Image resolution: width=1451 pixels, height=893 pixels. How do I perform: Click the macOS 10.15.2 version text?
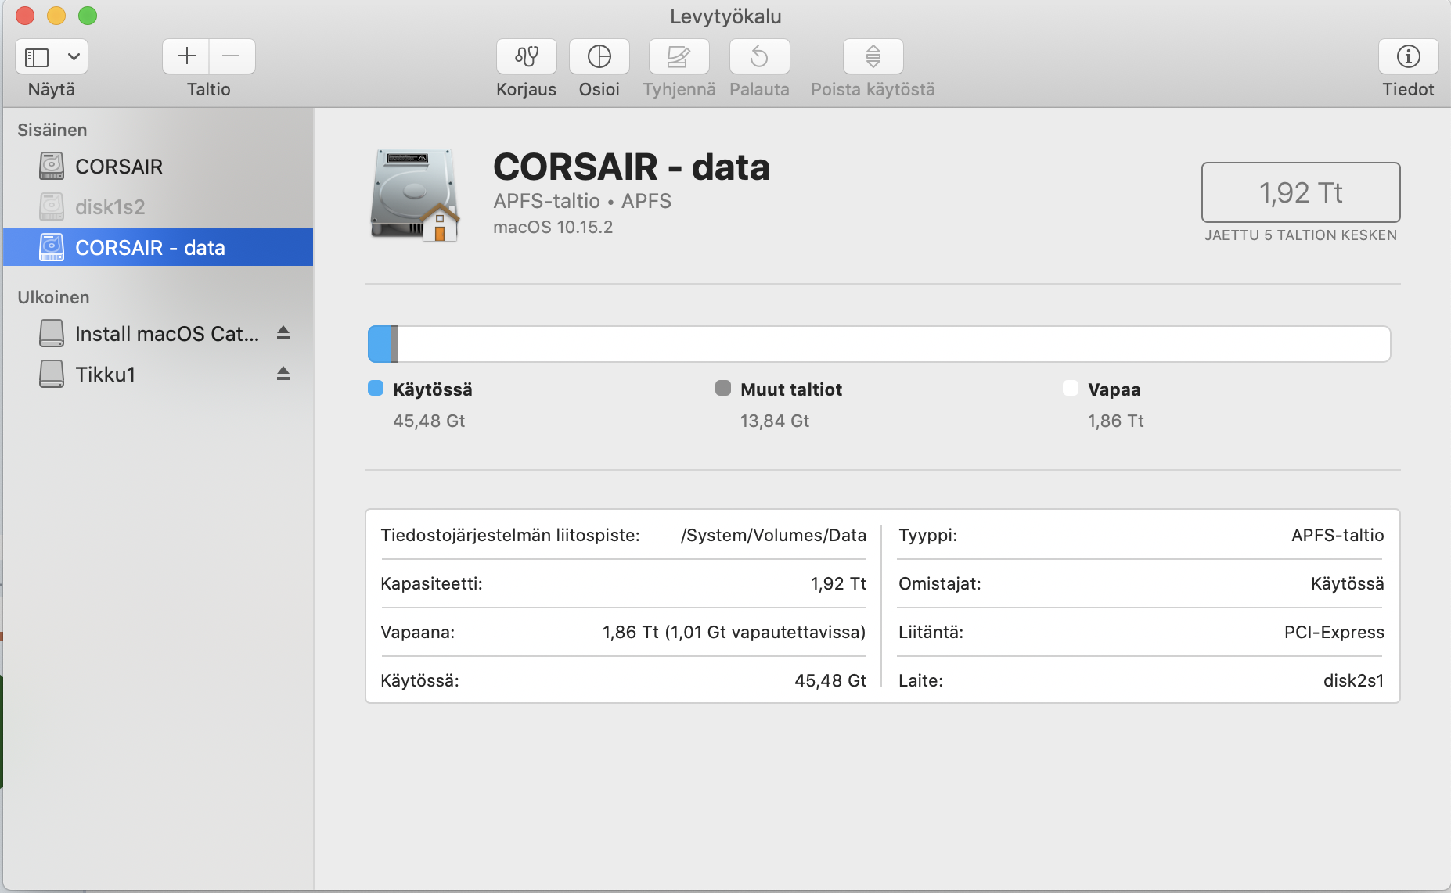[x=553, y=227]
